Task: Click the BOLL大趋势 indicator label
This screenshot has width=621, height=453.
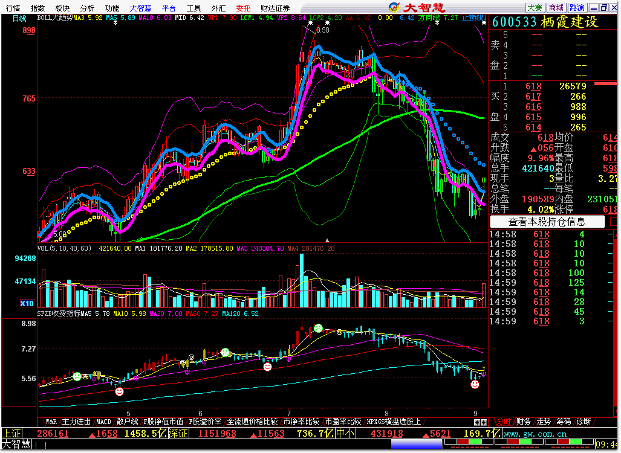Action: point(55,18)
